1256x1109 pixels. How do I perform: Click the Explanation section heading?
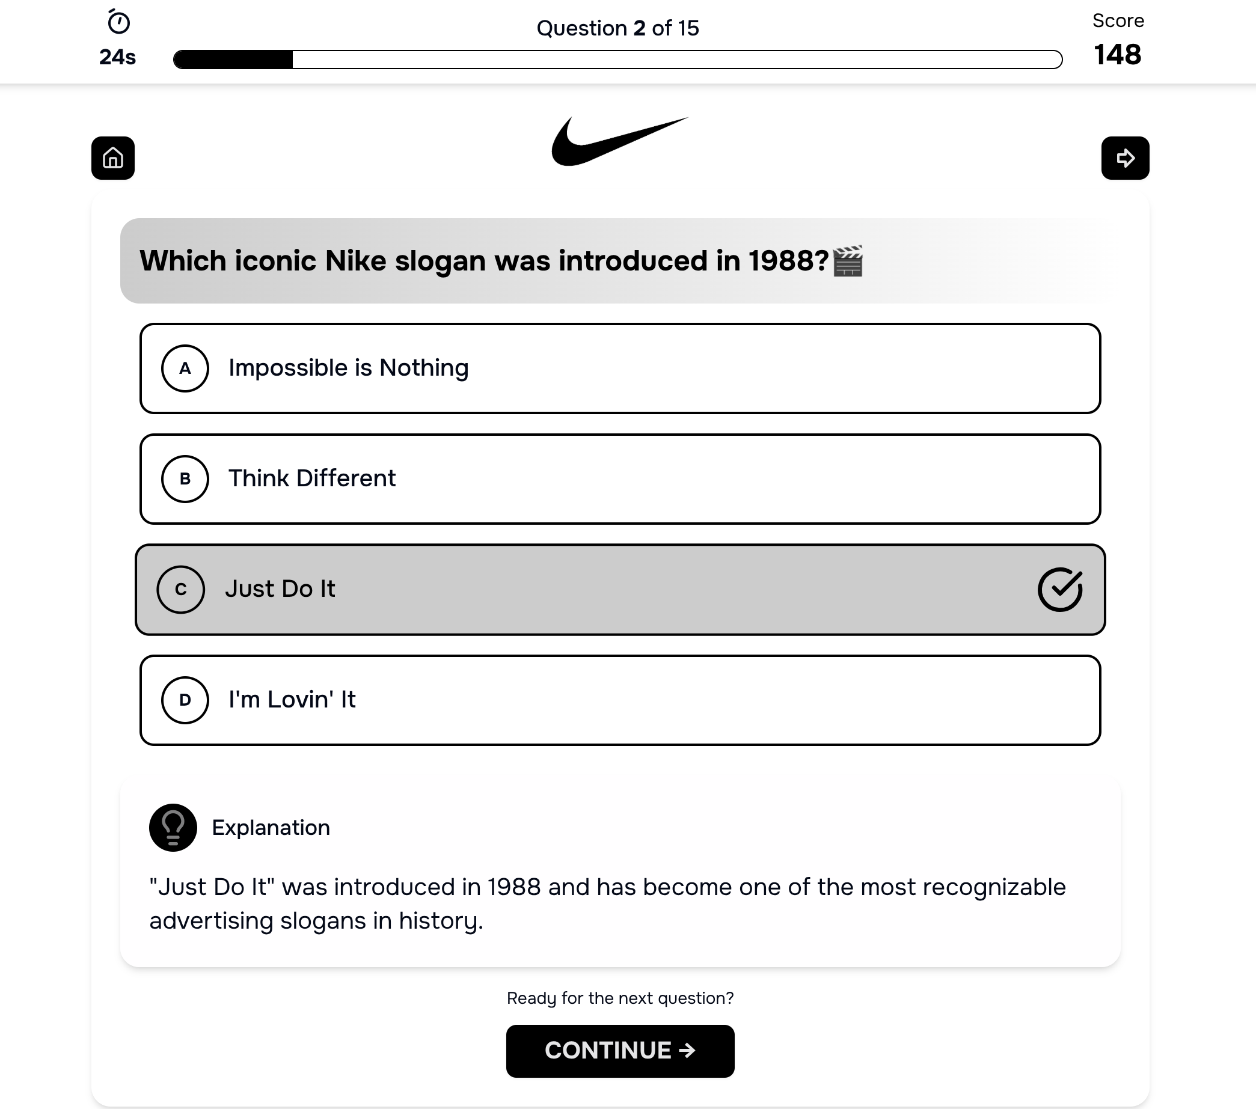coord(271,828)
